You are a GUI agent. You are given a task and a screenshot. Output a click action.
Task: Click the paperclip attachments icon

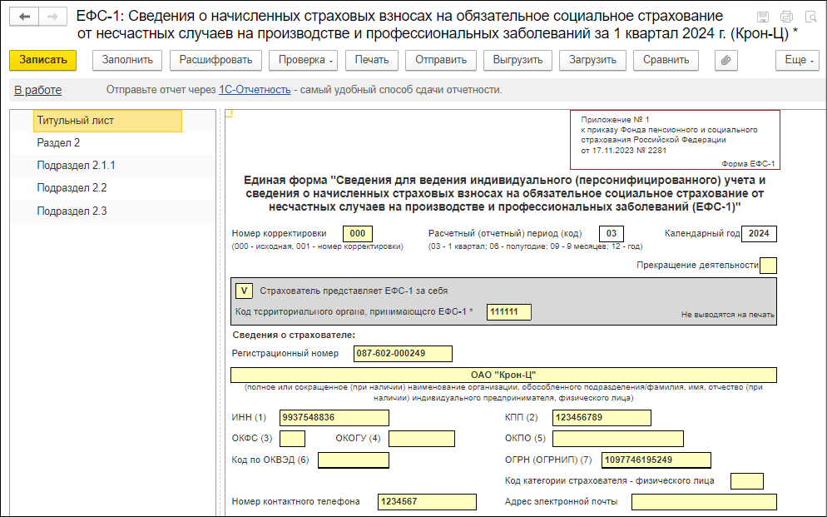coord(726,60)
